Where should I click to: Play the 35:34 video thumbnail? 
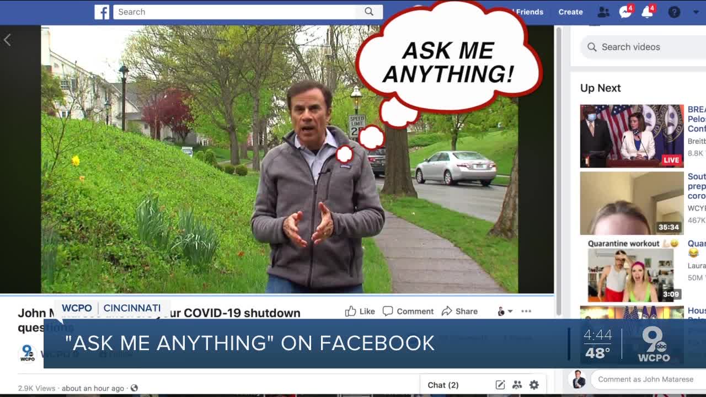[632, 203]
